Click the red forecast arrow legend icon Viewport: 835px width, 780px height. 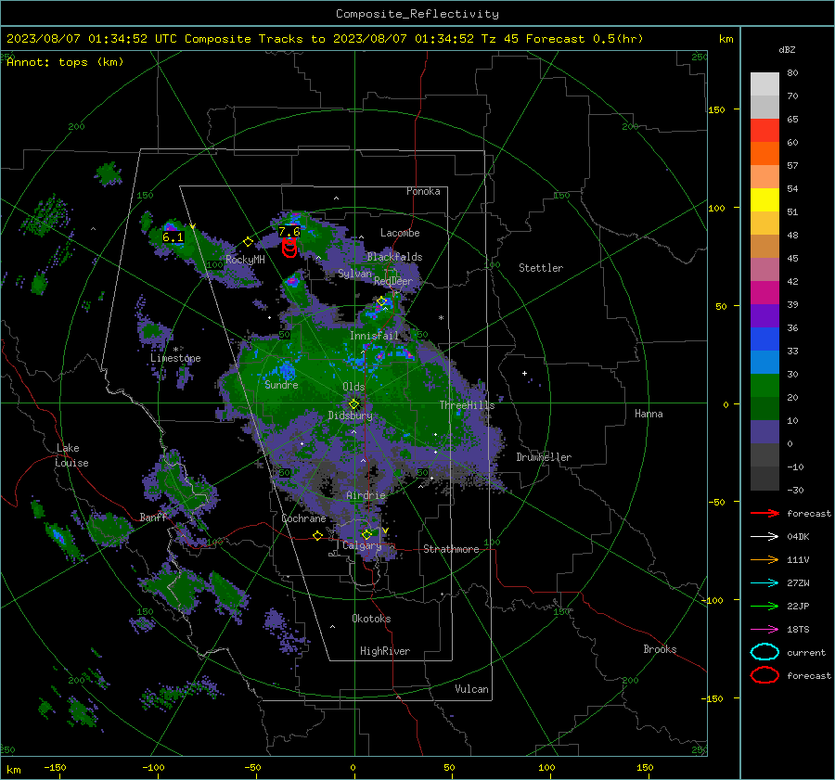[764, 513]
